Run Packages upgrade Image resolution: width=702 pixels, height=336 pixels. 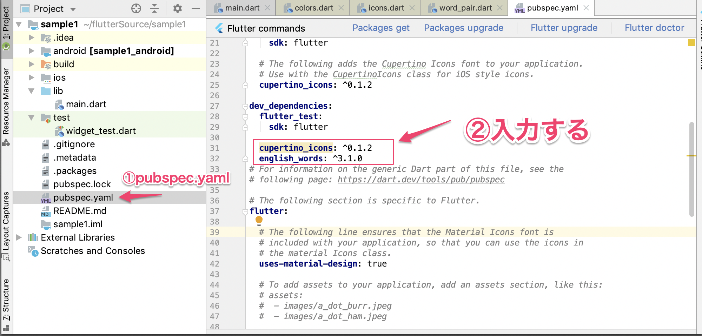pyautogui.click(x=464, y=28)
